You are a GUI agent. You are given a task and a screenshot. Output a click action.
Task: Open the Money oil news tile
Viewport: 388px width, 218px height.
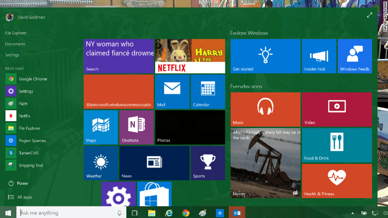click(x=266, y=163)
